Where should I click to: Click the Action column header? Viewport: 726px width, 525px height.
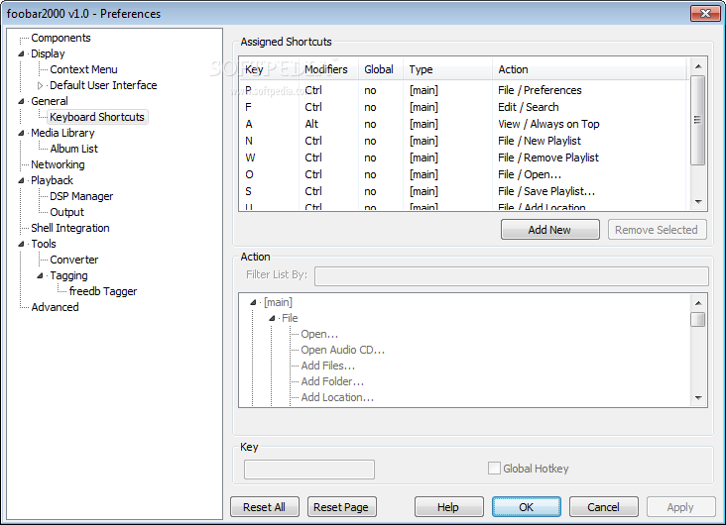click(x=591, y=69)
